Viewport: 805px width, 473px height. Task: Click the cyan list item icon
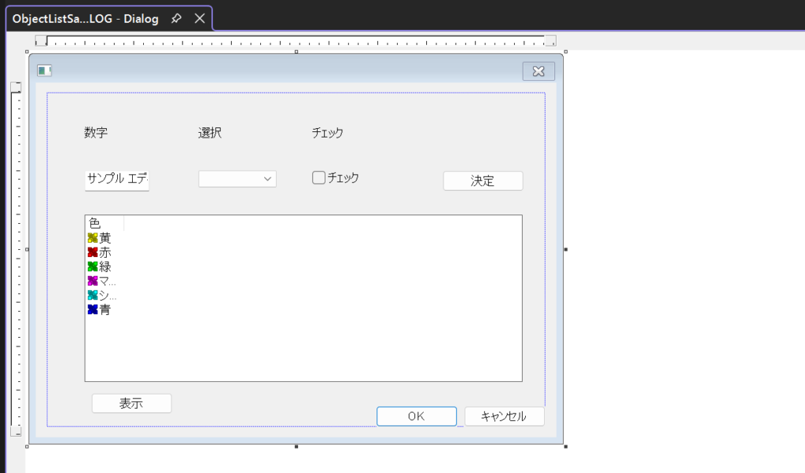pos(93,295)
